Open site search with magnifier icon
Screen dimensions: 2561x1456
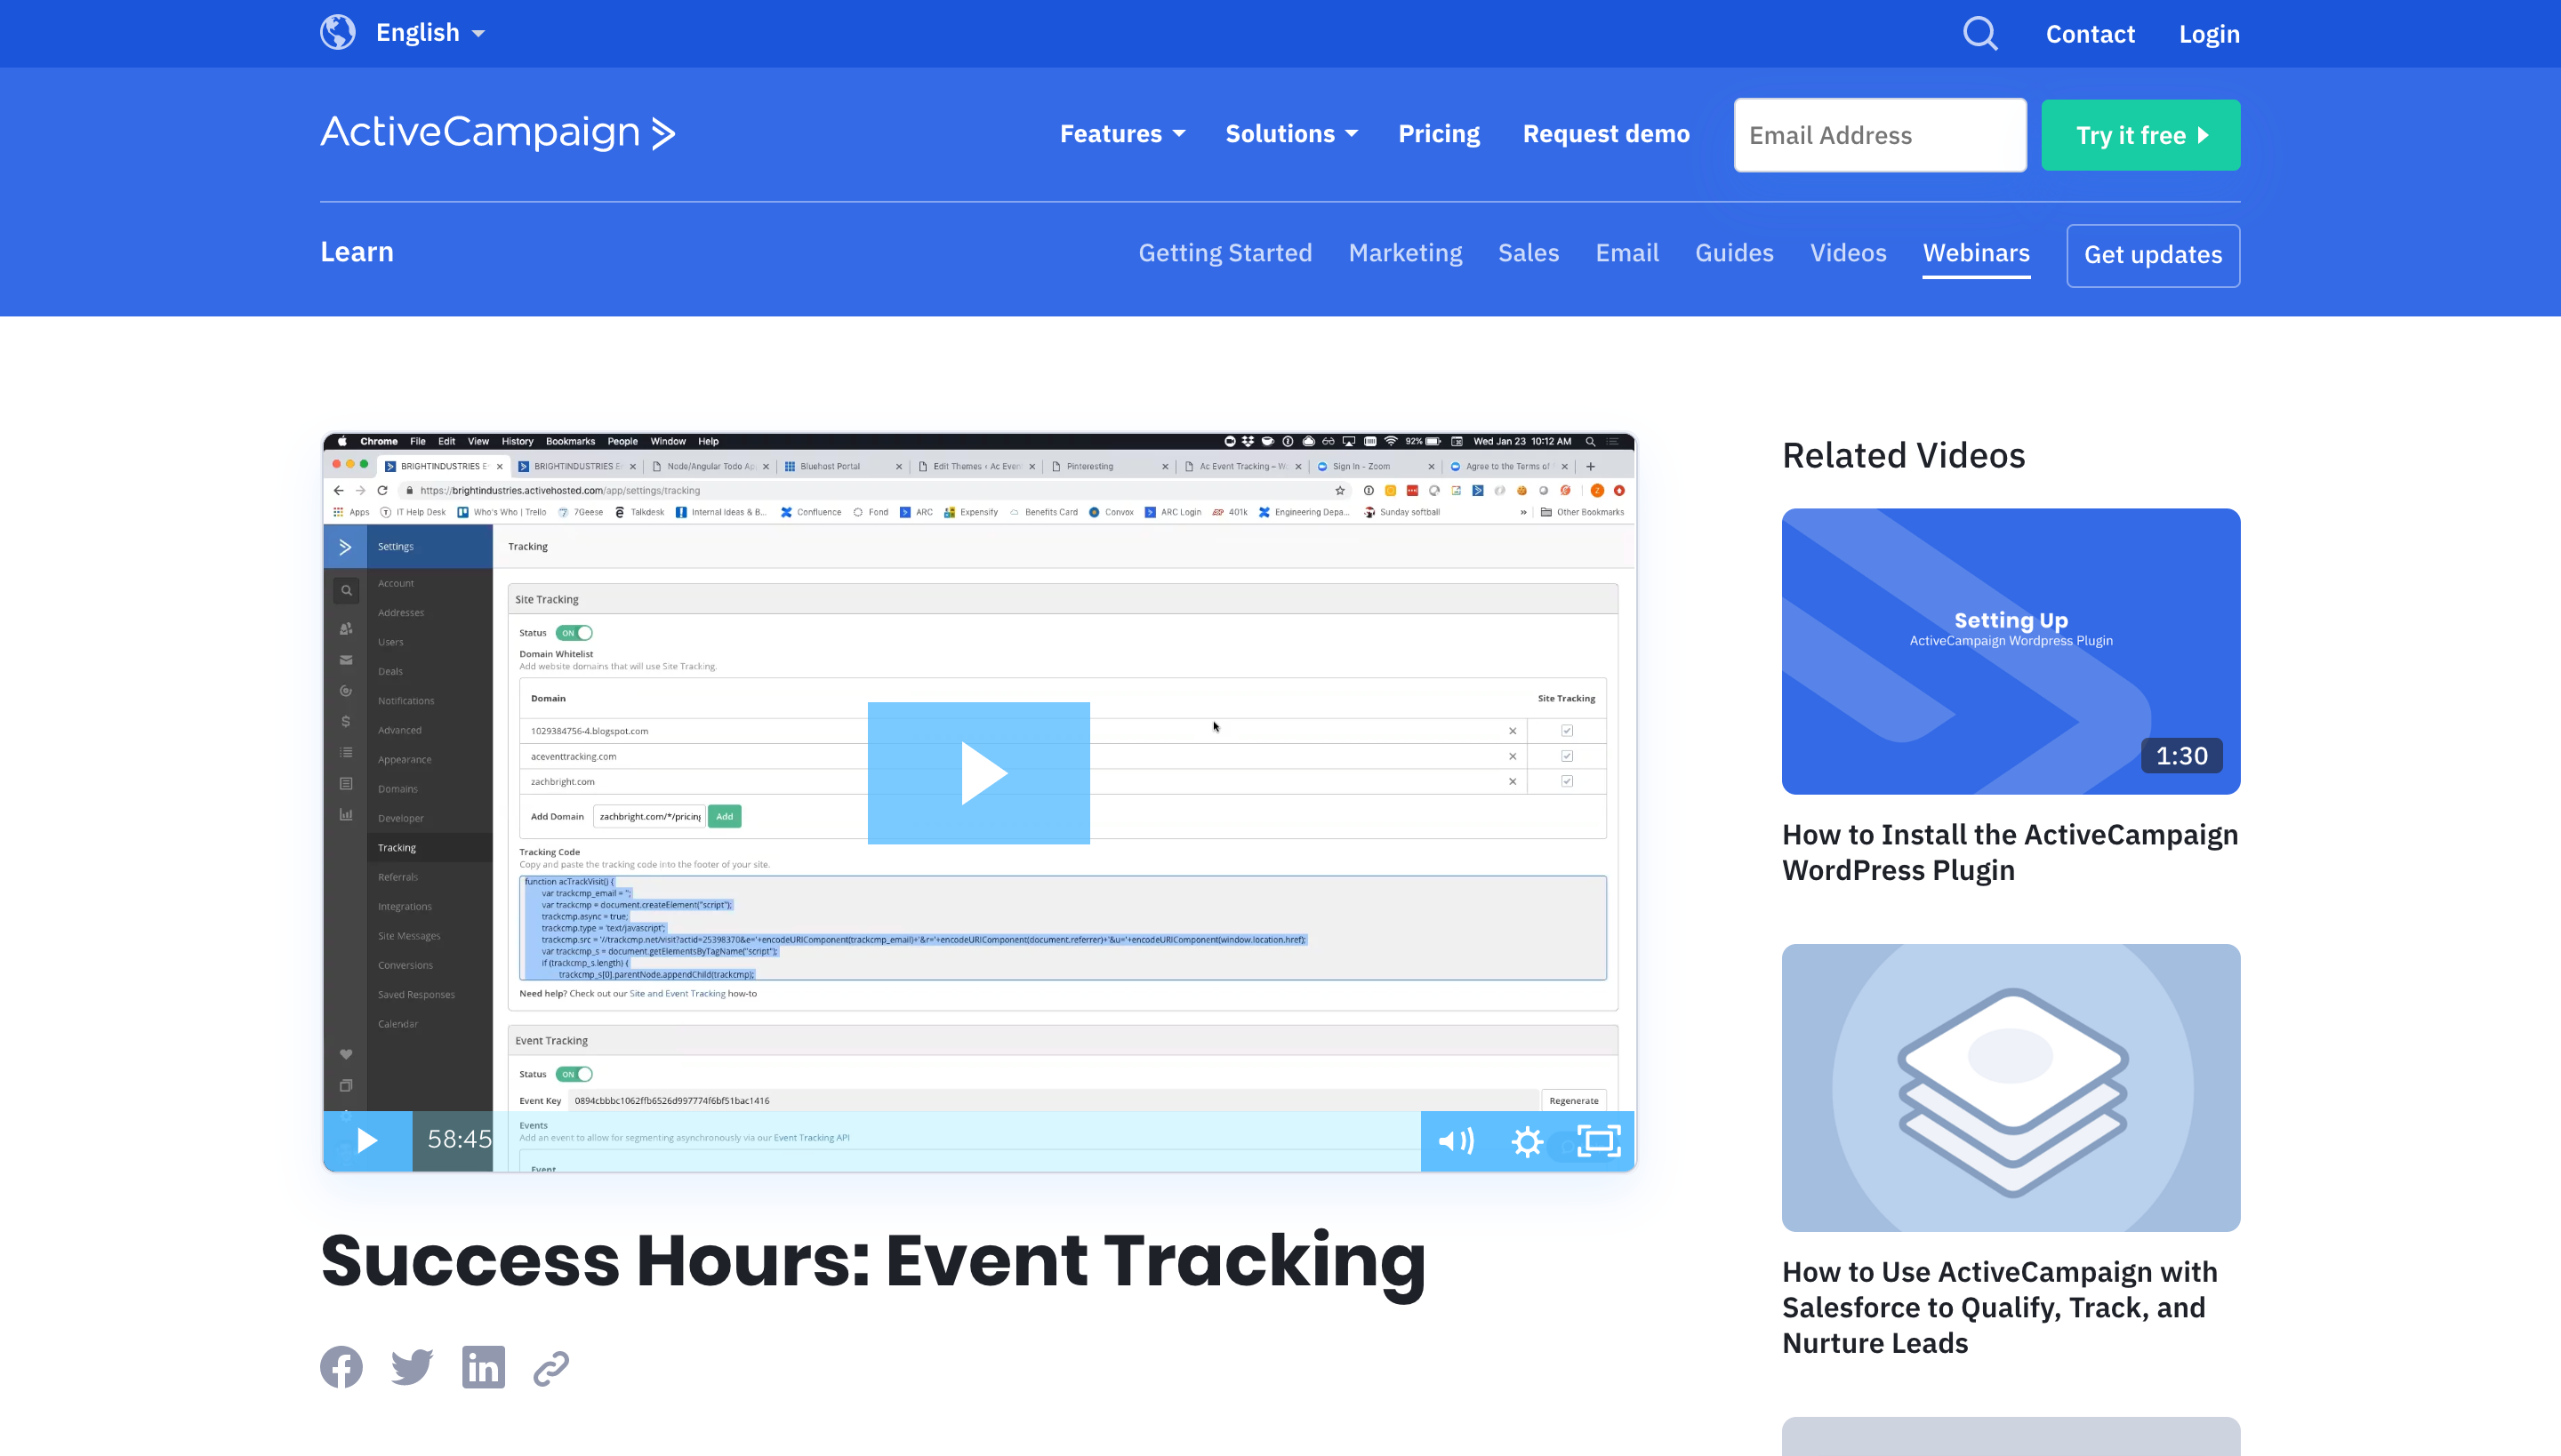[x=1979, y=33]
